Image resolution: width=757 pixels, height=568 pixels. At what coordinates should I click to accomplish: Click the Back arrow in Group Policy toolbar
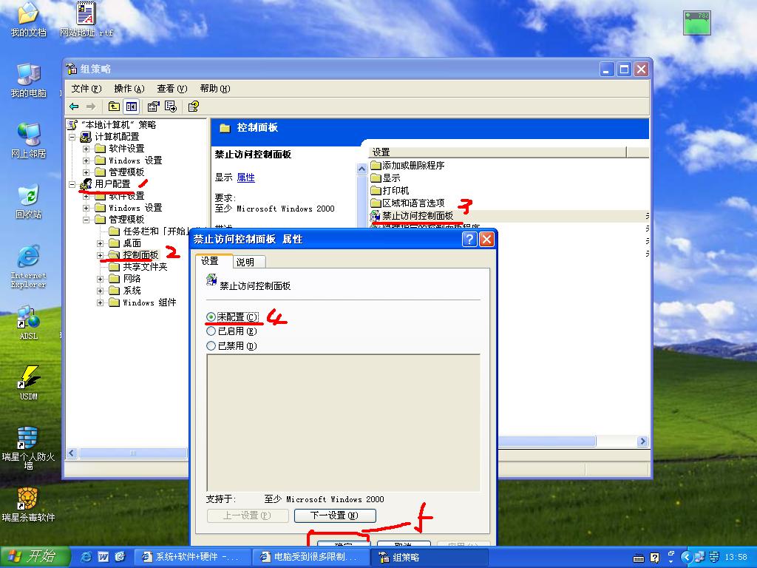[74, 106]
